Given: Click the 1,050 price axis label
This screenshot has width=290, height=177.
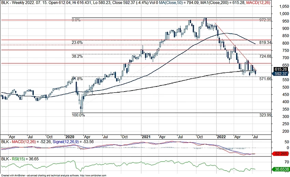Looking at the screenshot, I should (284, 7).
